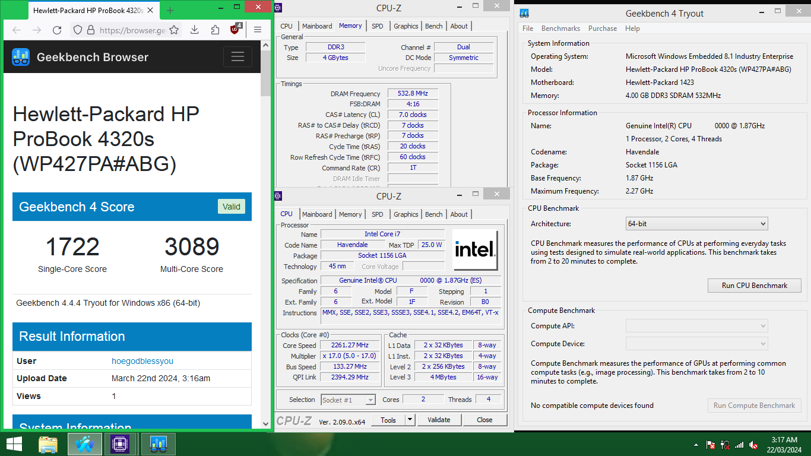
Task: Open the CPU-Z Socket #1 selection dropdown
Action: click(x=349, y=400)
